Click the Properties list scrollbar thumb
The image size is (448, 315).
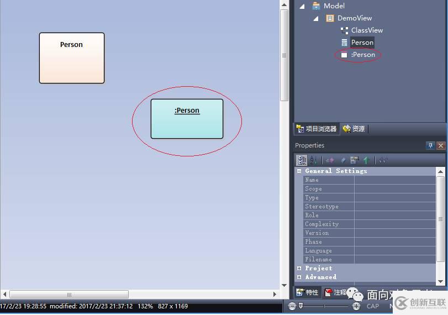(441, 219)
